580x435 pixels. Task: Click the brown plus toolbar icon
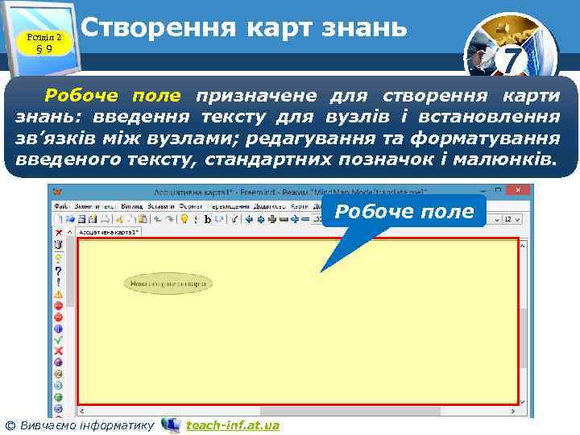pyautogui.click(x=272, y=219)
